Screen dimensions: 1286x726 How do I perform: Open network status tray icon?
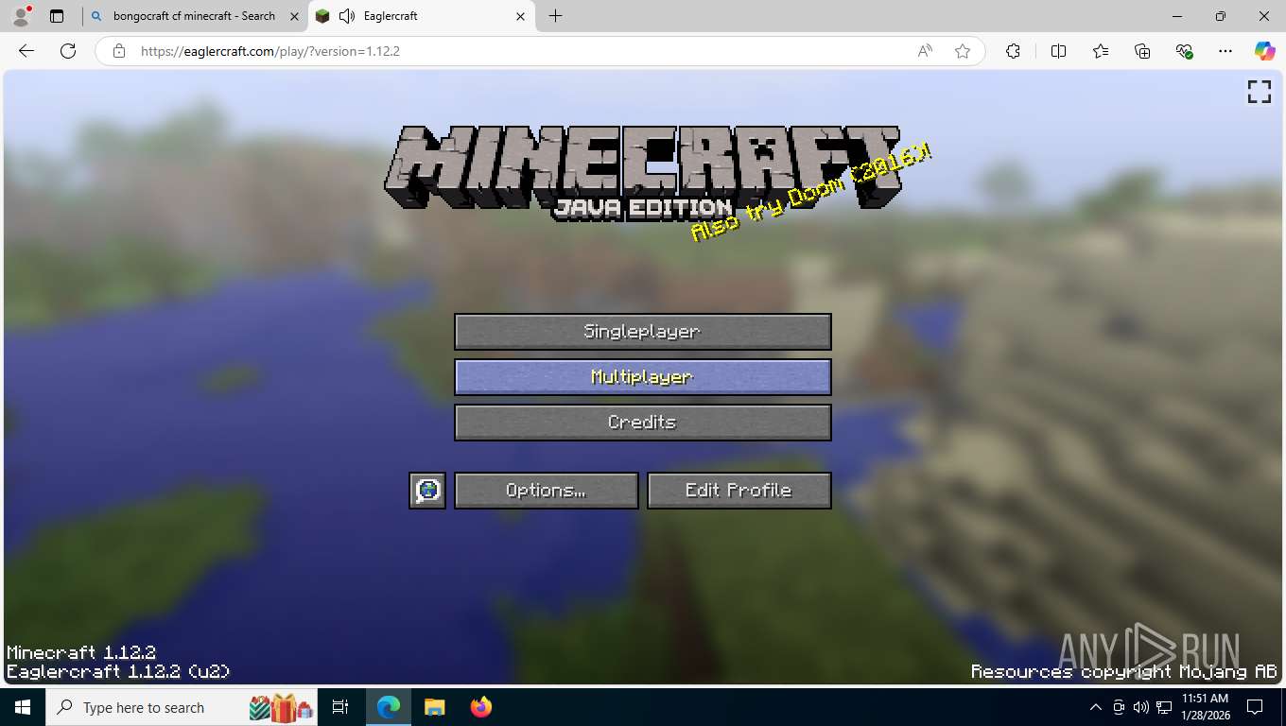[1164, 707]
